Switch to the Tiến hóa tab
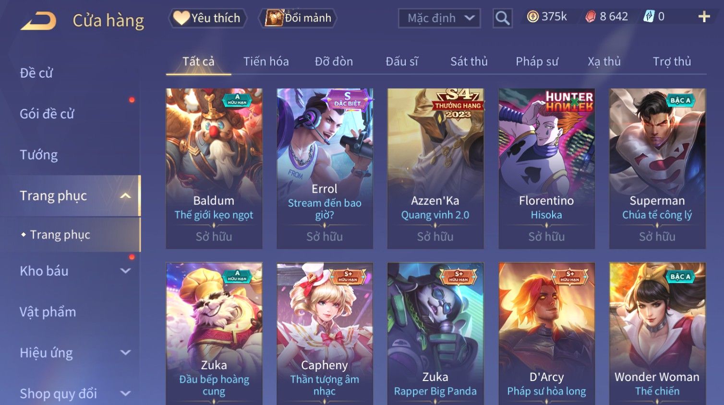The width and height of the screenshot is (724, 405). (x=266, y=61)
